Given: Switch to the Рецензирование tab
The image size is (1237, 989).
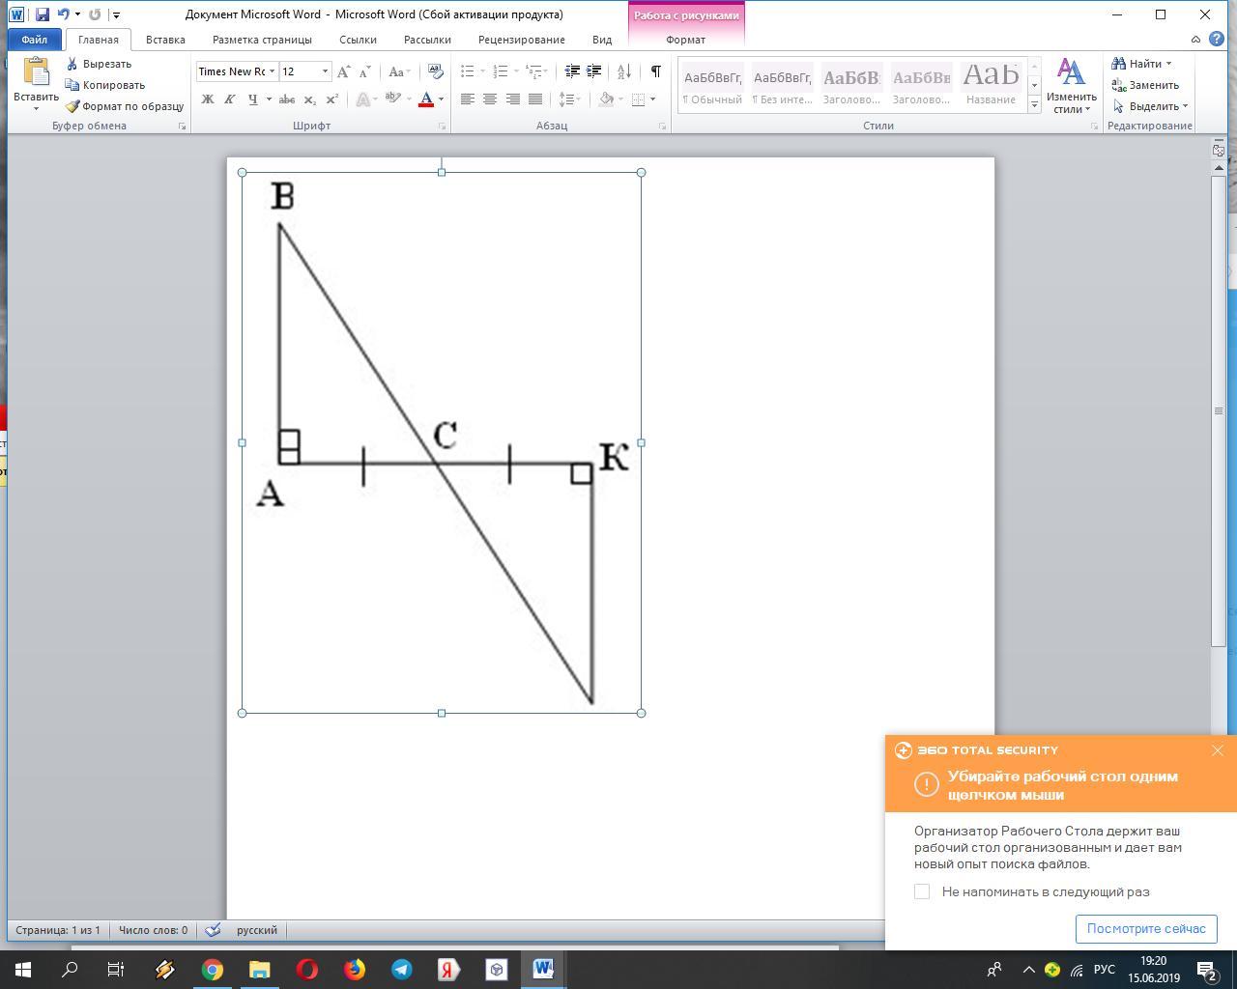Looking at the screenshot, I should point(521,40).
